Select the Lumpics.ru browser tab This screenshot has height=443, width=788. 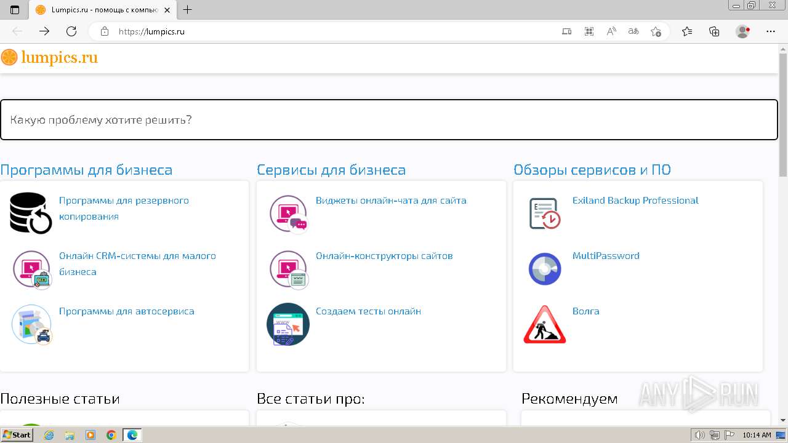point(103,10)
